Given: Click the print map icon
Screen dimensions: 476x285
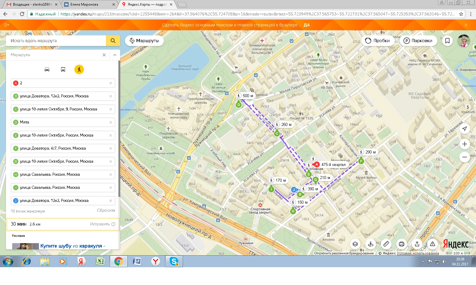Looking at the screenshot, I should click(x=402, y=244).
